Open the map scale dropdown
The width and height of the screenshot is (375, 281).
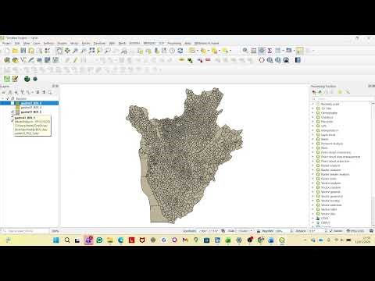[252, 231]
